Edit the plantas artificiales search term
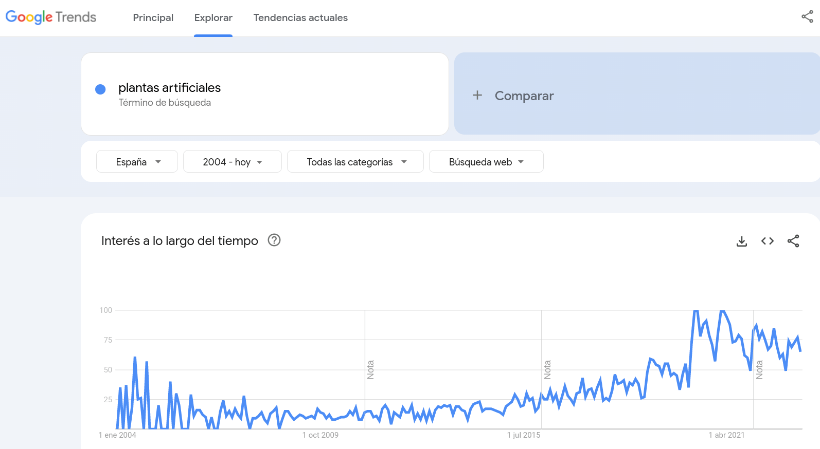The image size is (820, 449). 170,88
